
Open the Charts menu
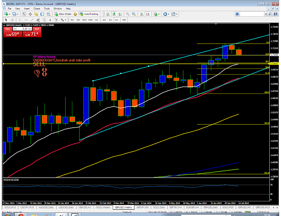point(36,9)
